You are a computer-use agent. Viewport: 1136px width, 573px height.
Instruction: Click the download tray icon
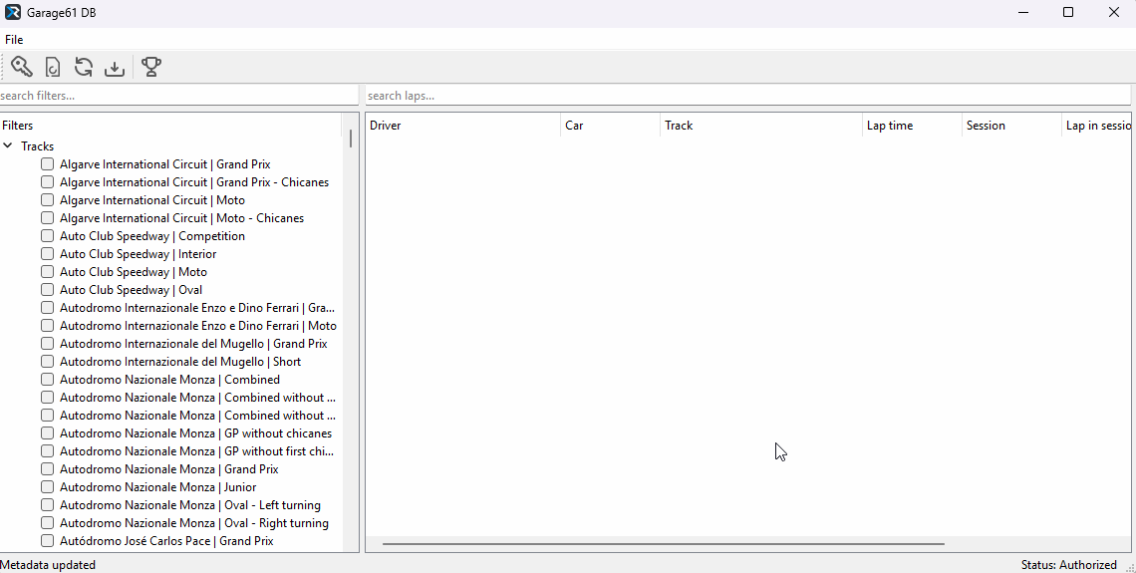[x=115, y=67]
